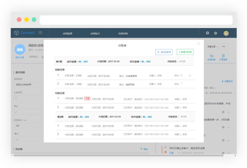Image resolution: width=247 pixels, height=168 pixels.
Task: Open the 变更记录 dropdown
Action: pos(213,47)
